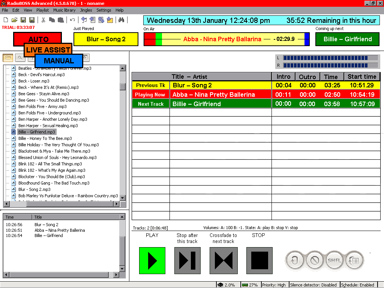Open the Playlist menu

[43, 10]
